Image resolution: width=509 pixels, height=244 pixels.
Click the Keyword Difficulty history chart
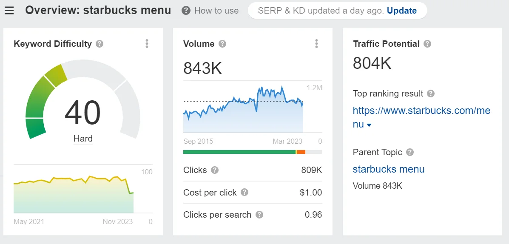click(74, 194)
